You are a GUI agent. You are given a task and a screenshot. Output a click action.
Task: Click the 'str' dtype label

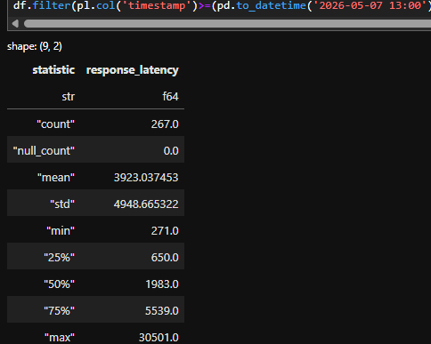click(x=69, y=97)
